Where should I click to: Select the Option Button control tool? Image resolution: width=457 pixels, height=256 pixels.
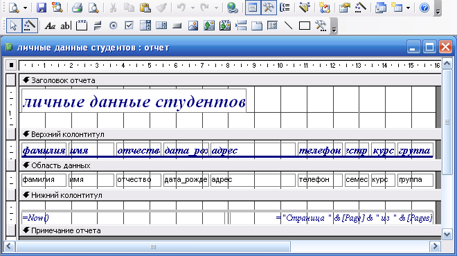coord(113,26)
